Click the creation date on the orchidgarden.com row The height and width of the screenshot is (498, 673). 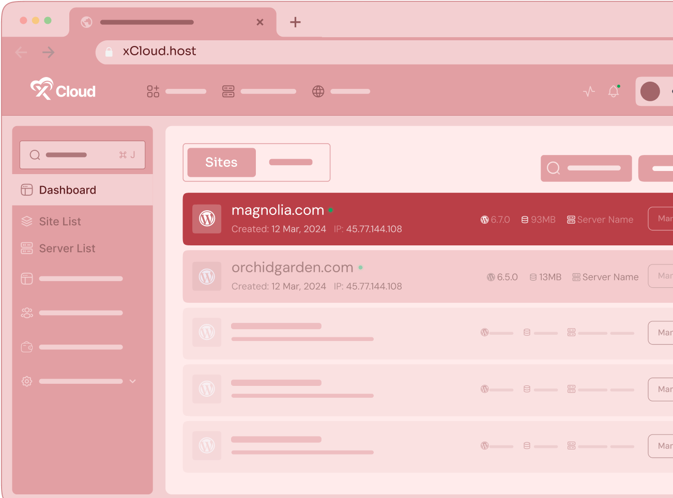pos(299,286)
